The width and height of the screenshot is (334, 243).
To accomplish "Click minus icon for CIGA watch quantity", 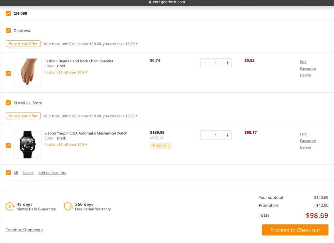I will click(205, 135).
